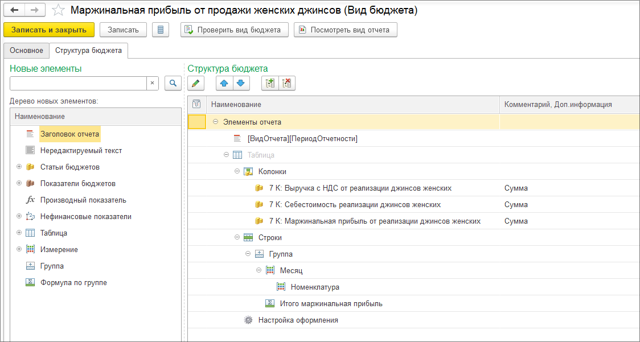Click the edit pencil icon in Структура бюджета
The height and width of the screenshot is (342, 640).
point(196,83)
